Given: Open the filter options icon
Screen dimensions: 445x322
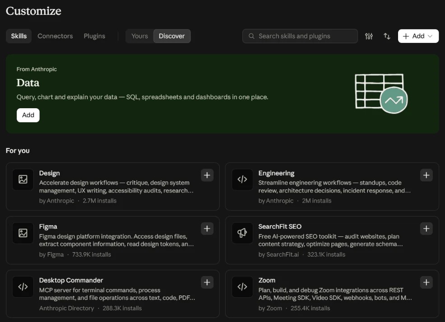Looking at the screenshot, I should click(x=369, y=37).
